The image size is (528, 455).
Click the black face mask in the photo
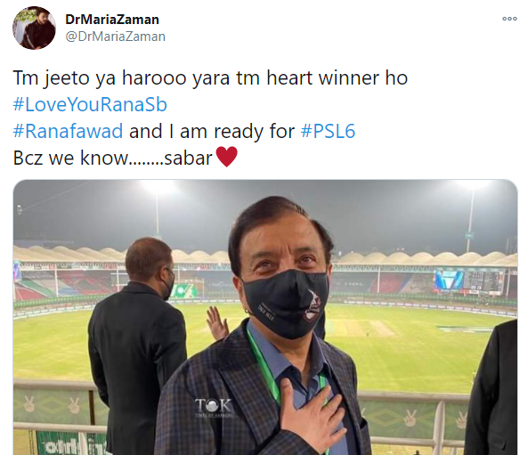[286, 303]
